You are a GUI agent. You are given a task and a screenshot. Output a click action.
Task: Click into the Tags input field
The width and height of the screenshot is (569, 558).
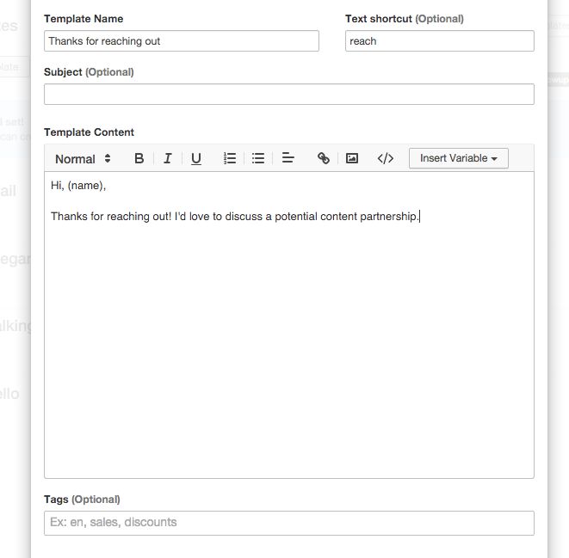pos(289,523)
